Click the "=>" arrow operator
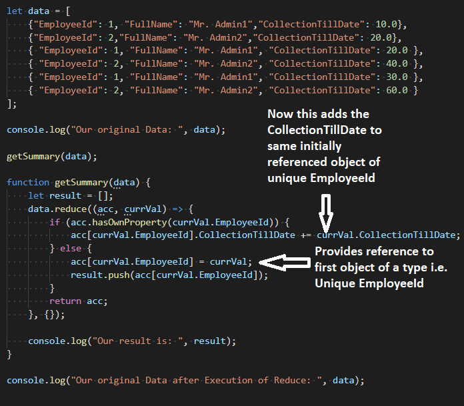The width and height of the screenshot is (464, 406). [x=177, y=209]
